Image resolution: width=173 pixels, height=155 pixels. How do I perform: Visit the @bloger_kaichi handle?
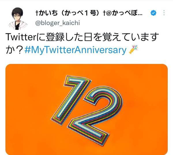[57, 23]
